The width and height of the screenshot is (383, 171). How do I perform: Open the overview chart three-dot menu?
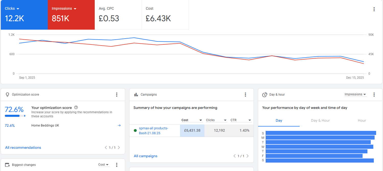374,9
